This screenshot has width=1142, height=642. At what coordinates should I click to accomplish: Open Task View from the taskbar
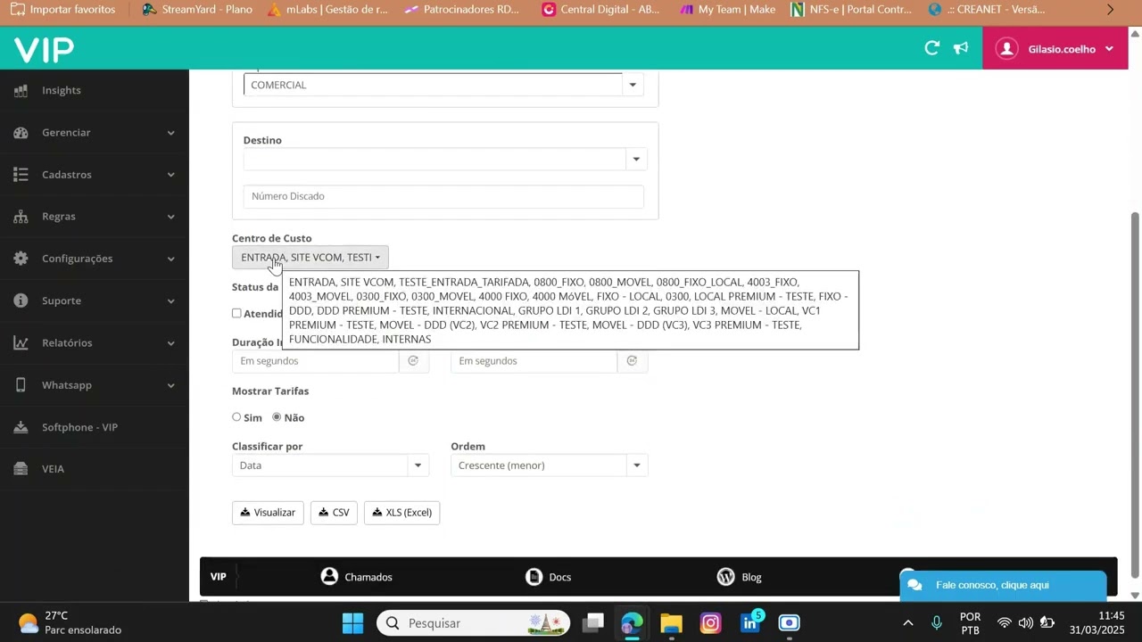click(x=593, y=622)
